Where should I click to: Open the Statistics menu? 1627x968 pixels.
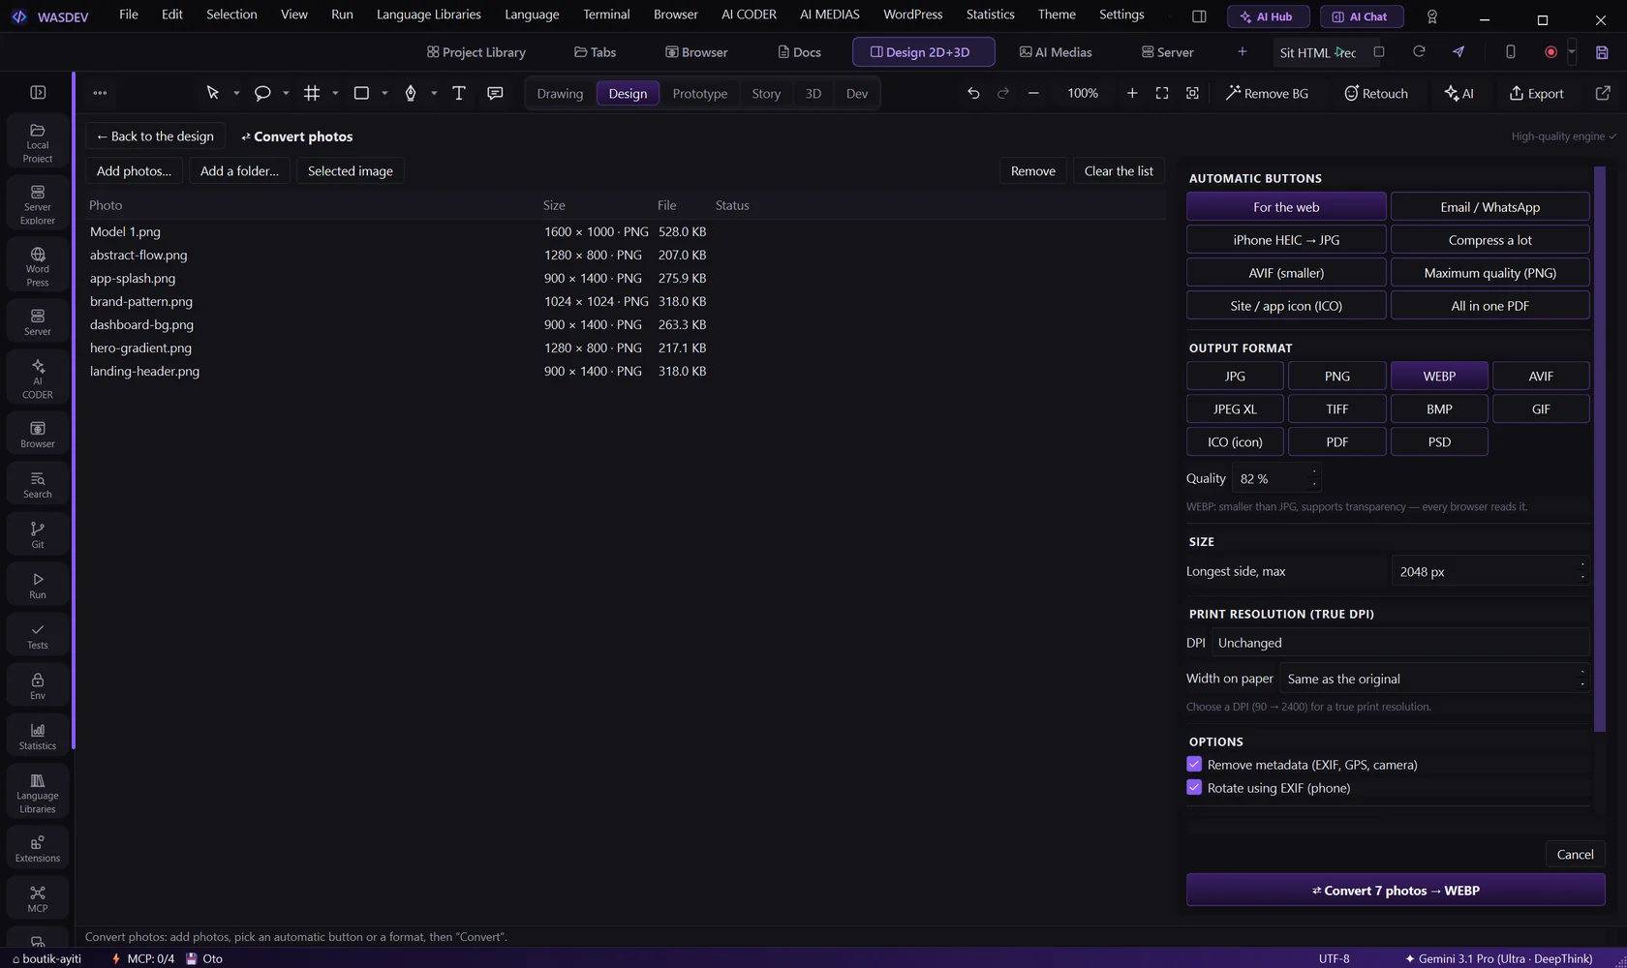[990, 15]
